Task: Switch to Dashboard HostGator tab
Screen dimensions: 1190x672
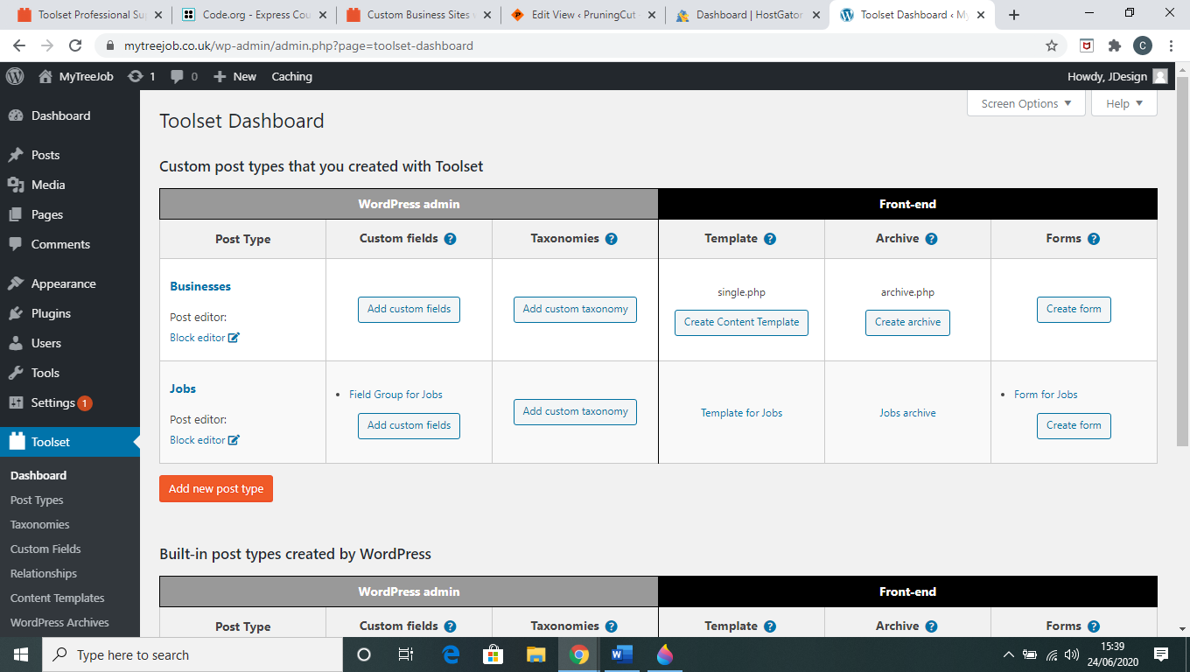Action: coord(748,15)
